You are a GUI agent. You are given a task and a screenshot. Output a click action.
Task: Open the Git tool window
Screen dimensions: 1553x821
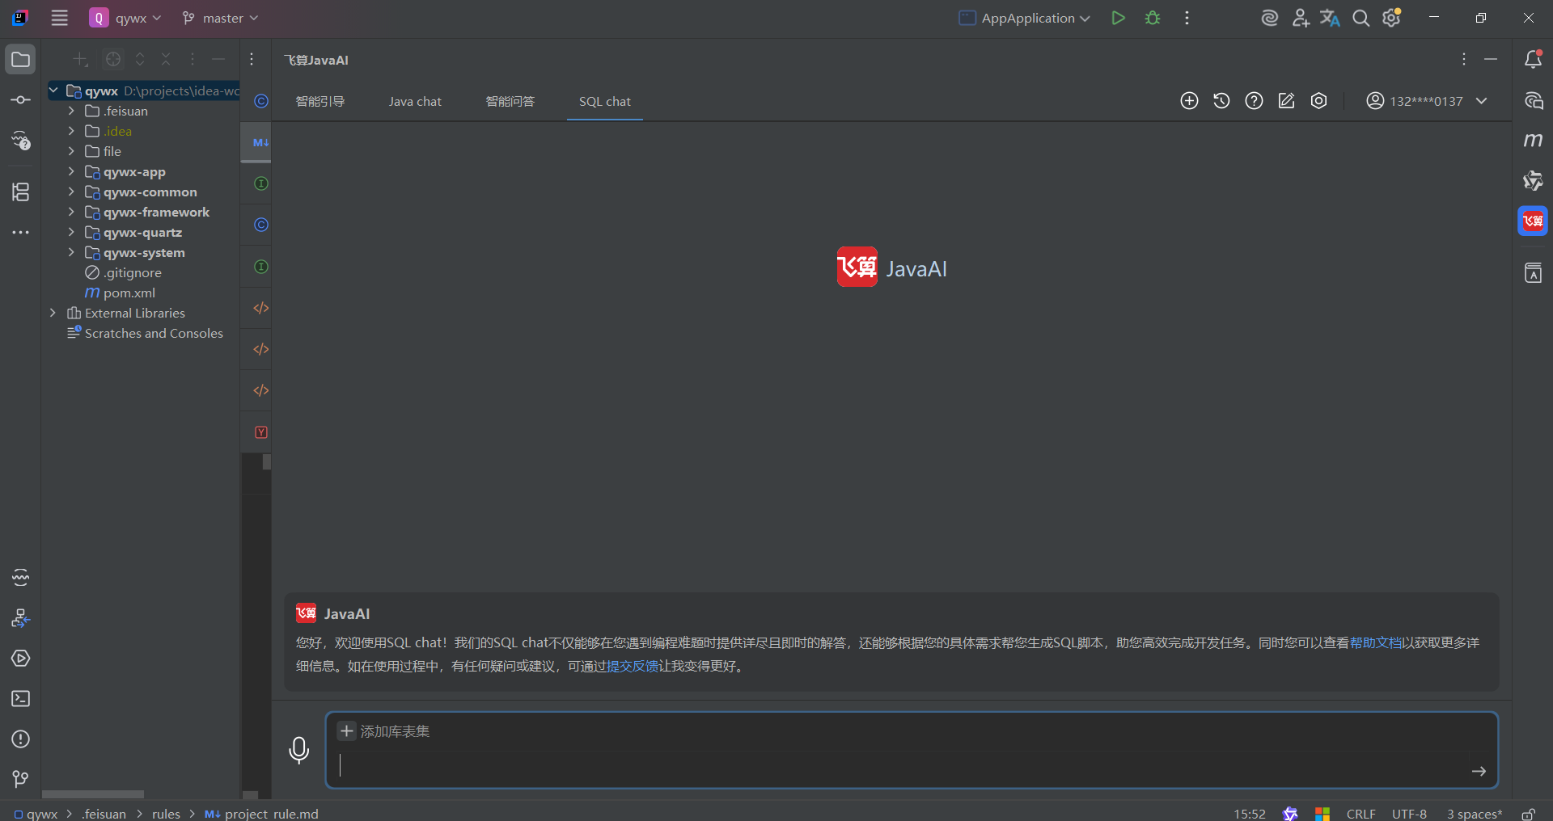tap(20, 779)
